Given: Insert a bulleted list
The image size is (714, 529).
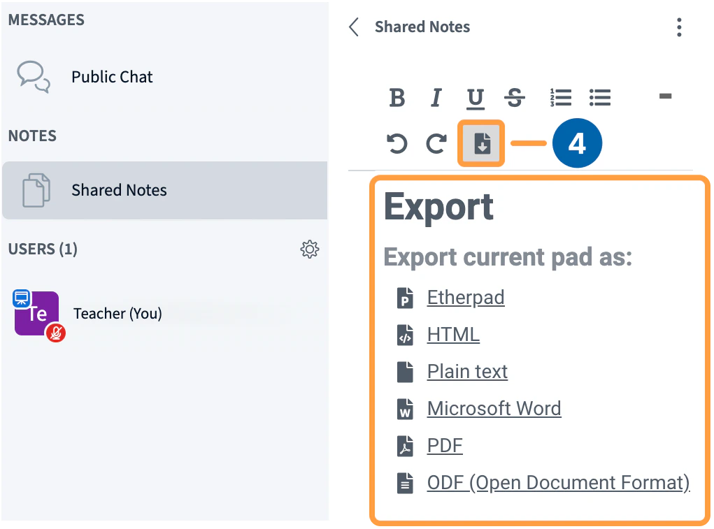Looking at the screenshot, I should (x=600, y=98).
